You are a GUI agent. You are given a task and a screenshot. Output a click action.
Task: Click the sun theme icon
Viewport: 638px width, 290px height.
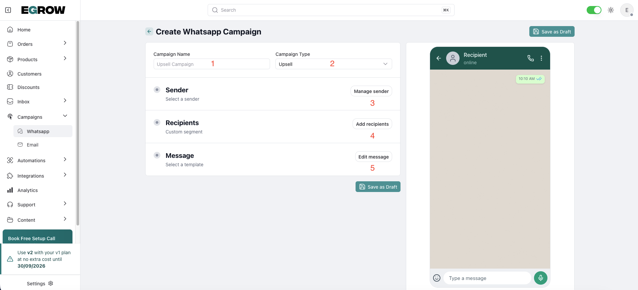[611, 10]
